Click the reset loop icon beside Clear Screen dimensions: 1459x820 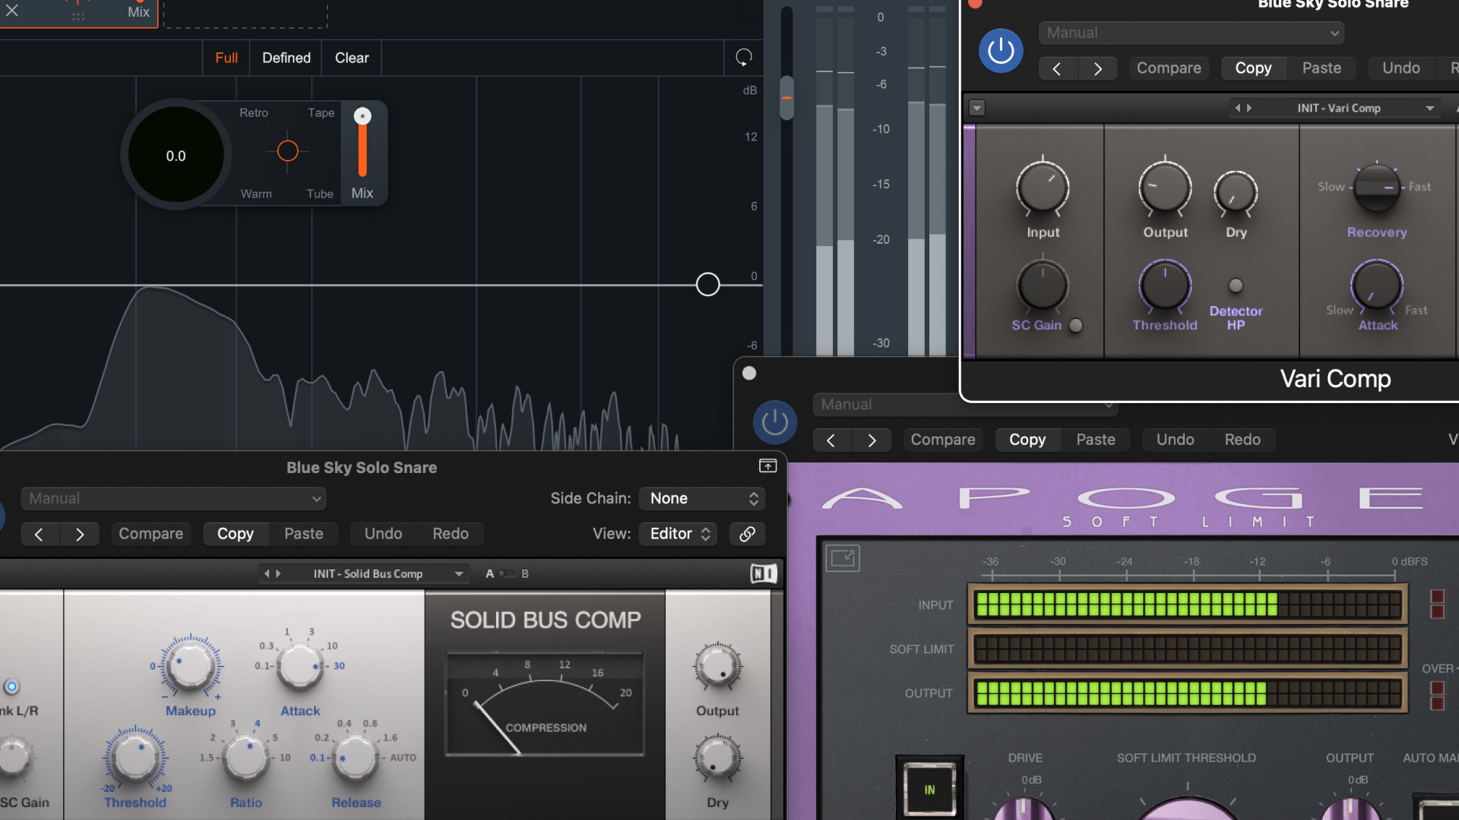pos(743,58)
